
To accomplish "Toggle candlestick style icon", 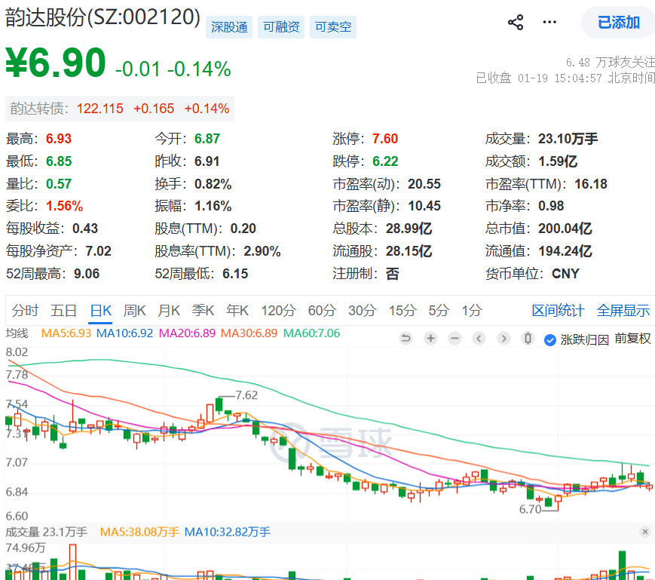I will tap(528, 338).
